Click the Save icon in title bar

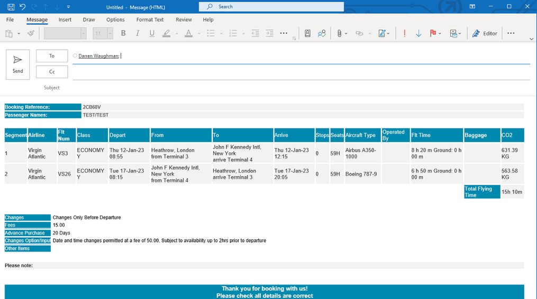(11, 7)
